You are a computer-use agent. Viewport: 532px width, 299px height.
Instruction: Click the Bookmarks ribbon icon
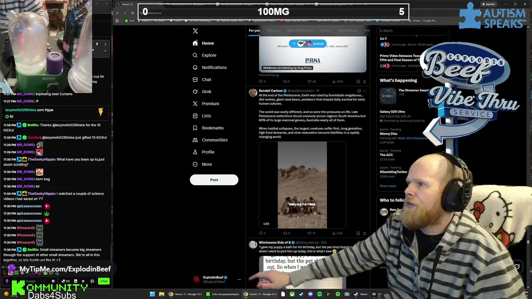195,128
